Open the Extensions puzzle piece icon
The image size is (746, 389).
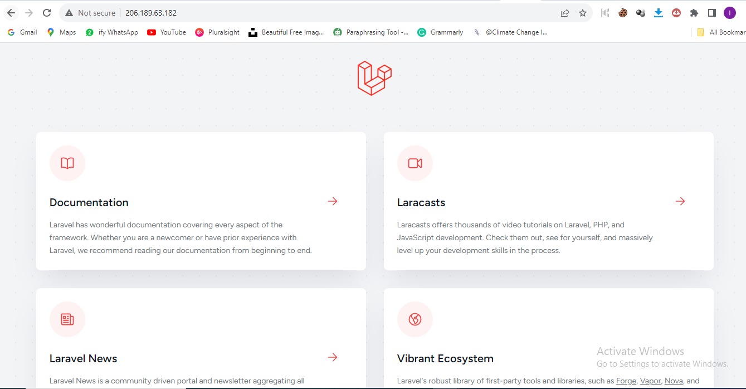(694, 12)
